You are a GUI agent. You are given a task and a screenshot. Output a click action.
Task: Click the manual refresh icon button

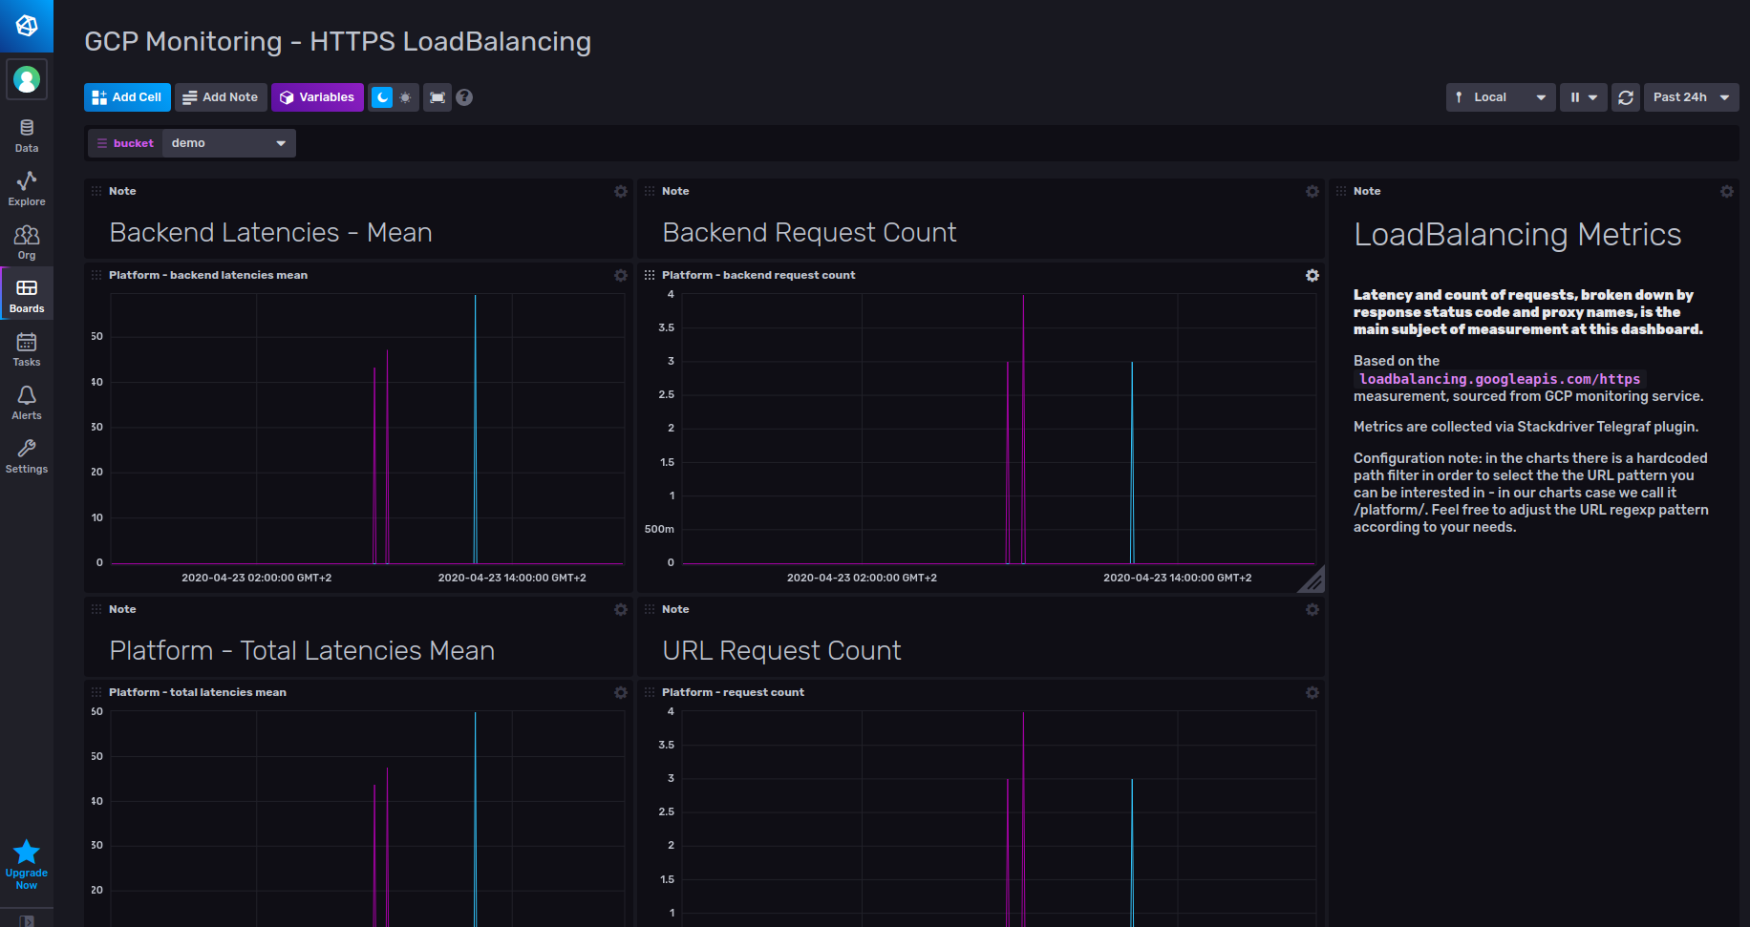click(x=1626, y=97)
